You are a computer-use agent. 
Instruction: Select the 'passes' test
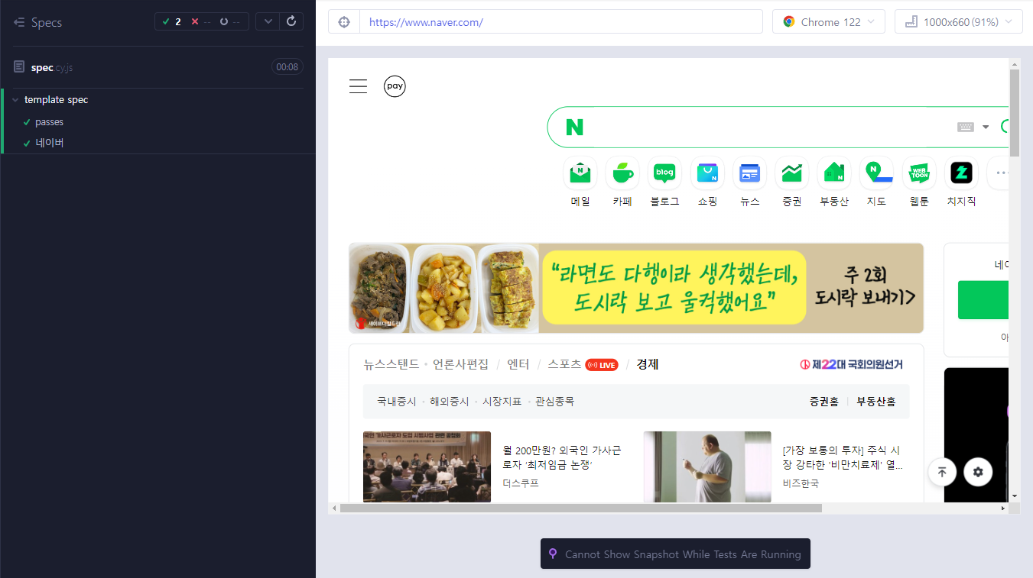49,122
